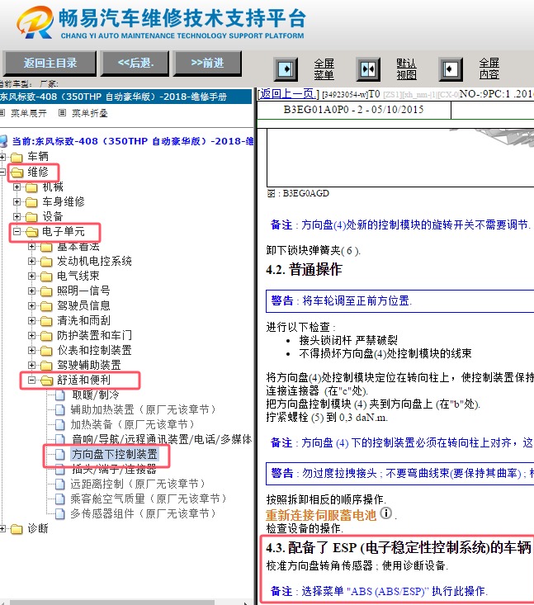Click the 加热装备 document icon
The width and height of the screenshot is (534, 605).
[59, 425]
